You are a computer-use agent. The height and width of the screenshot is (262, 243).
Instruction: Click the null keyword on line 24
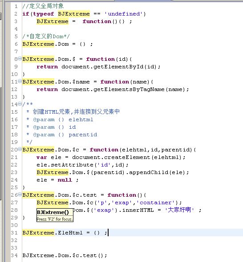pos(65,180)
